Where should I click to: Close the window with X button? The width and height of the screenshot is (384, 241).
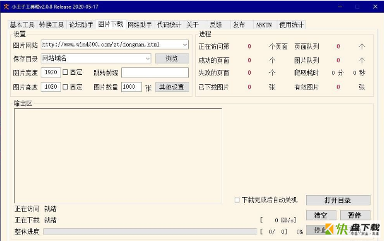pyautogui.click(x=375, y=7)
